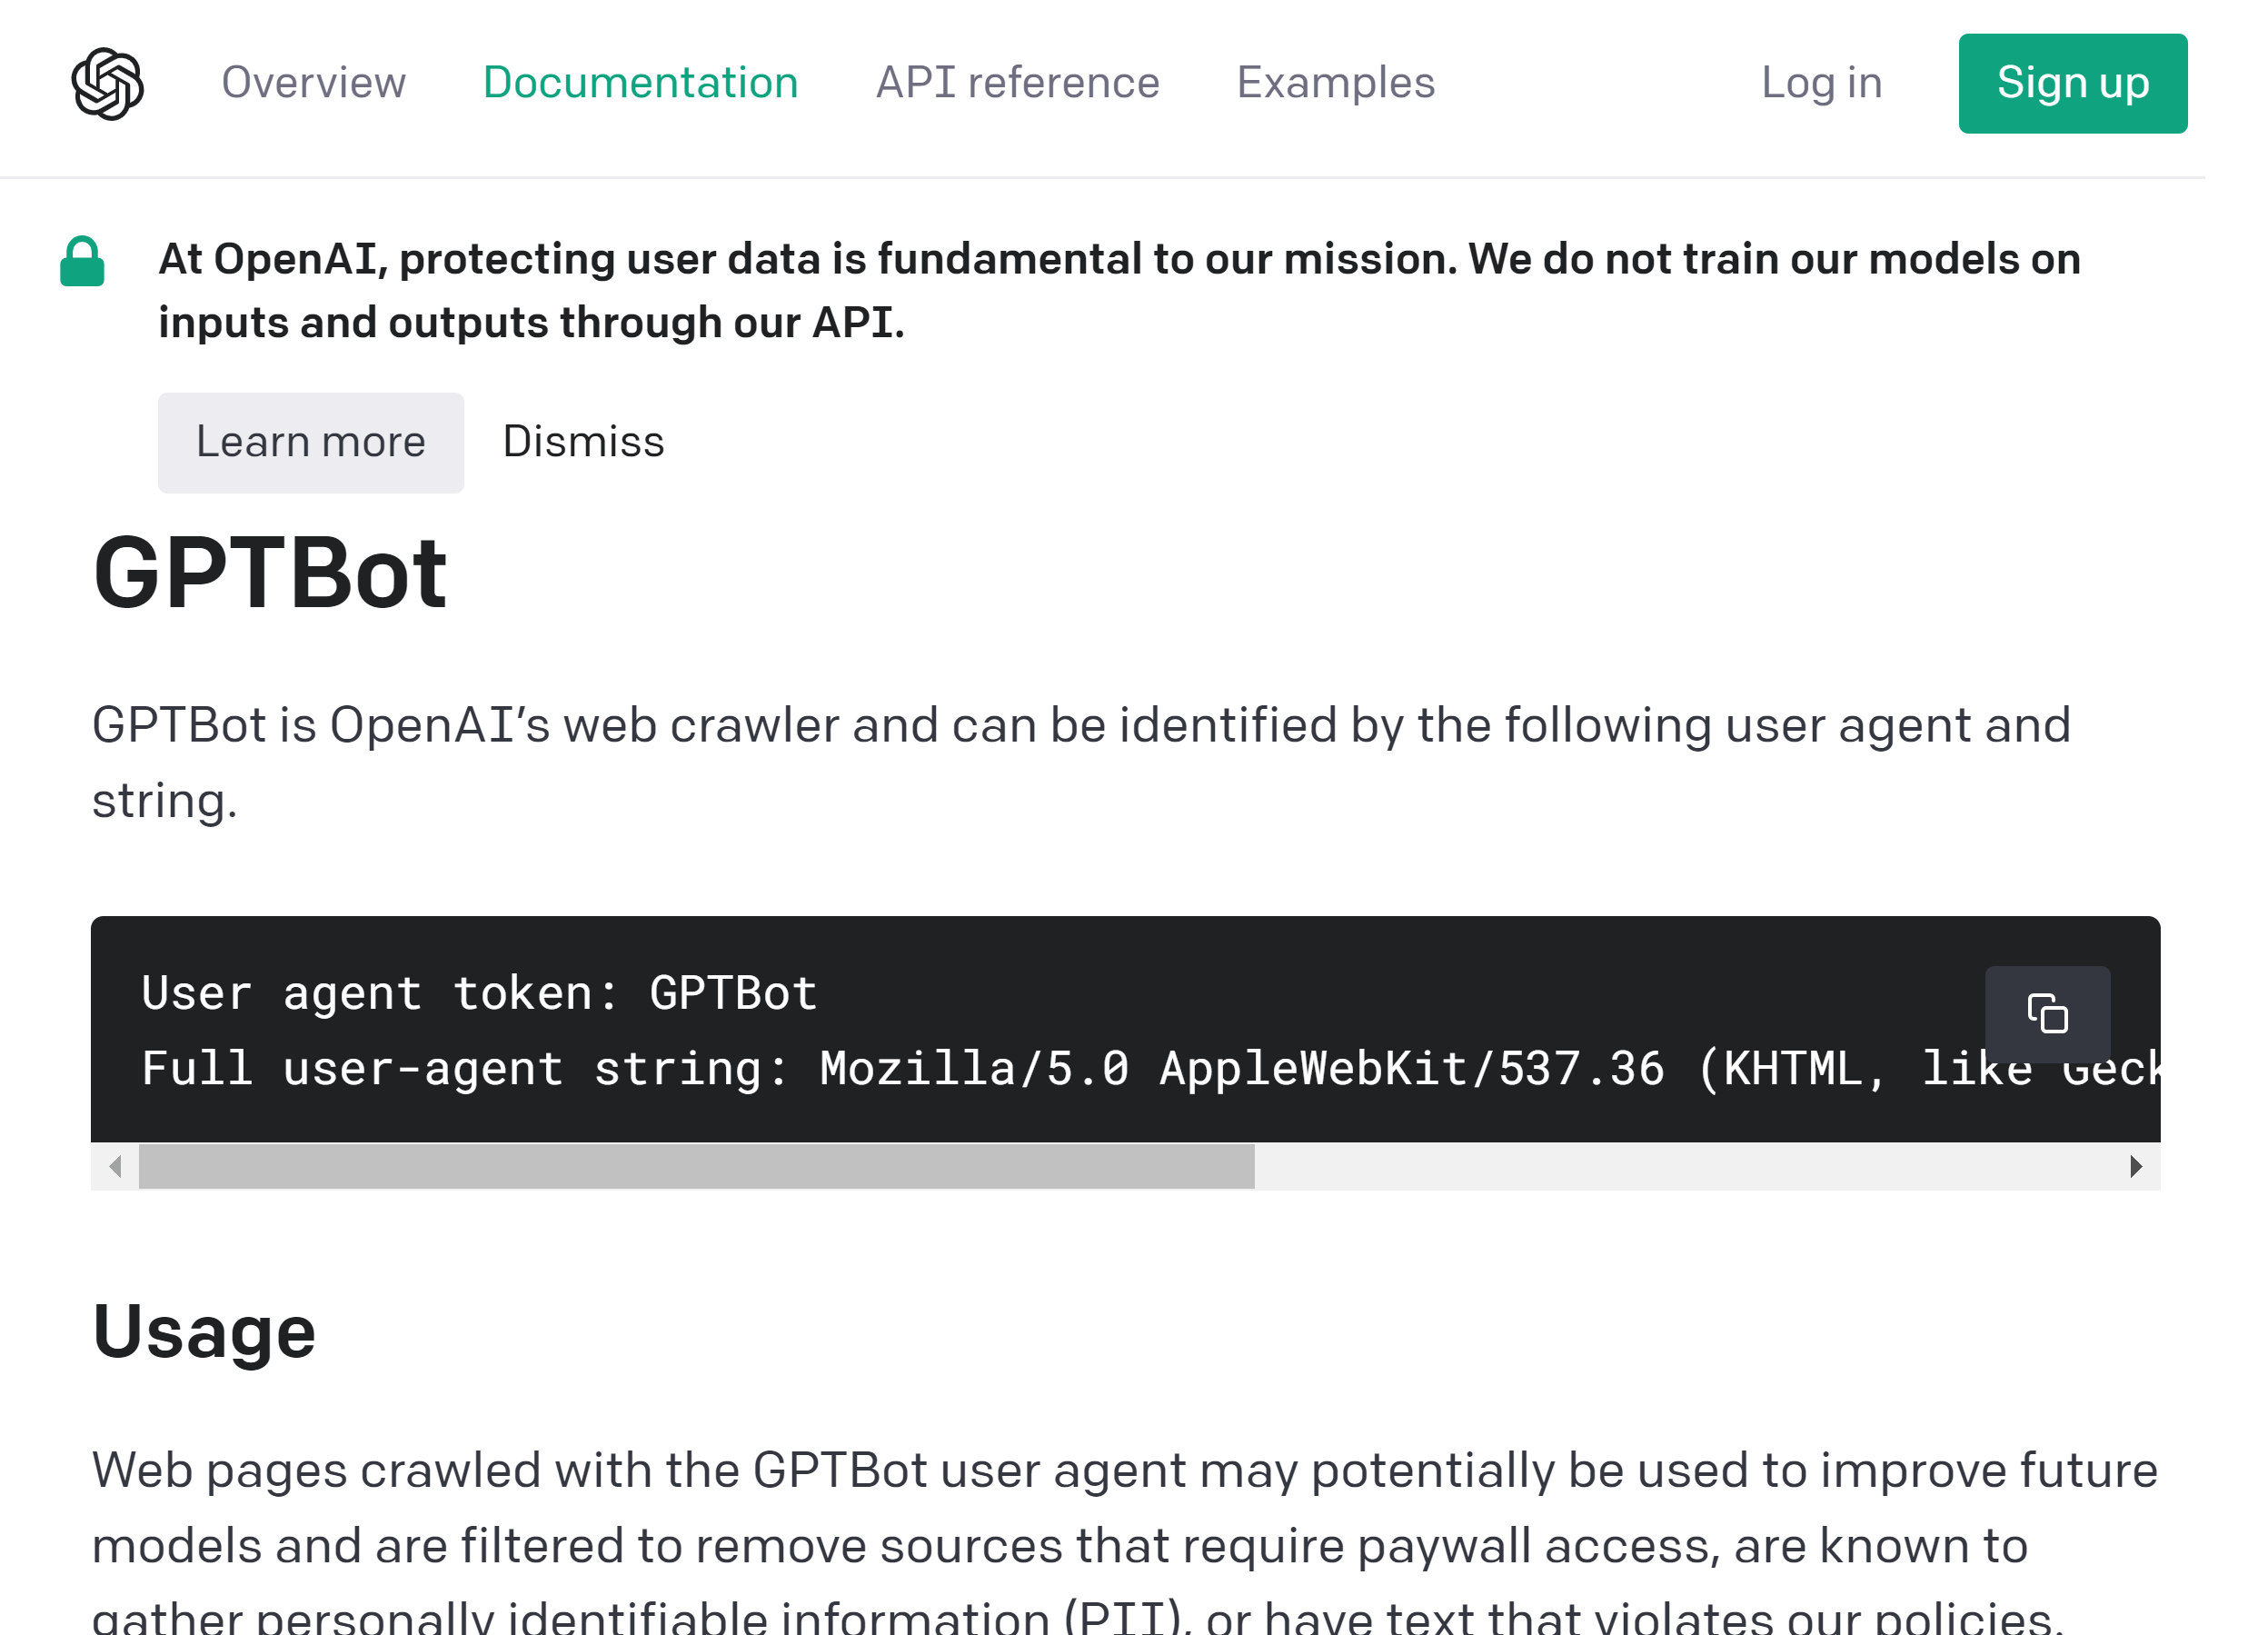Click the OpenAI logo icon
2268x1635 pixels.
[x=108, y=83]
